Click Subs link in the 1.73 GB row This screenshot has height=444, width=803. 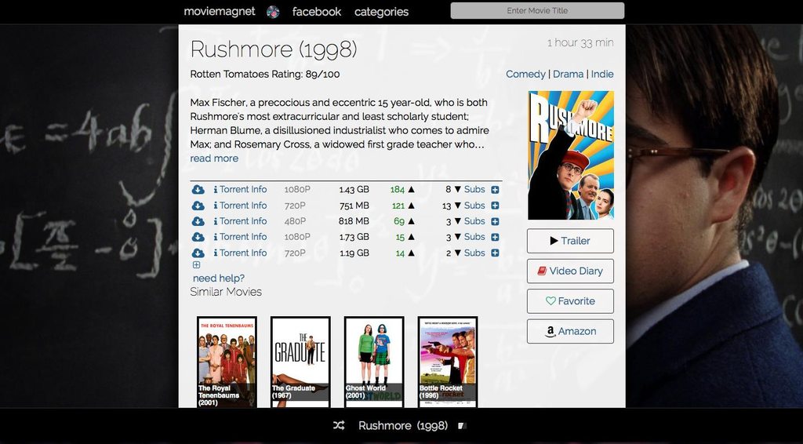point(474,237)
